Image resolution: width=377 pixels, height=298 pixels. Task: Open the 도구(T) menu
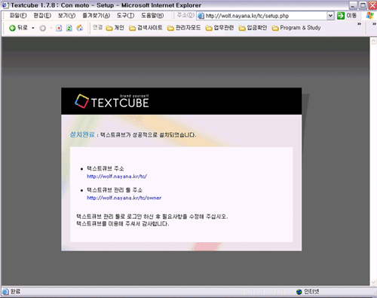coord(125,16)
